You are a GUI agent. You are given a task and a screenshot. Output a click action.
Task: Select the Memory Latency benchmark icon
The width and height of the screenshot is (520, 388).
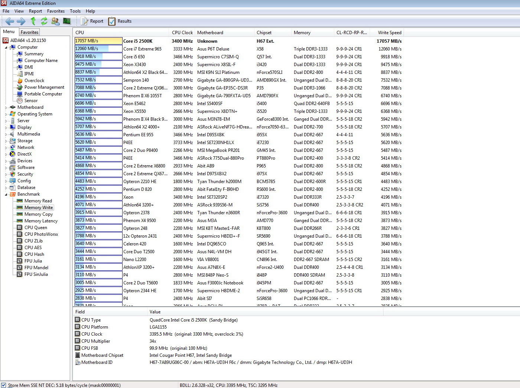coord(20,221)
